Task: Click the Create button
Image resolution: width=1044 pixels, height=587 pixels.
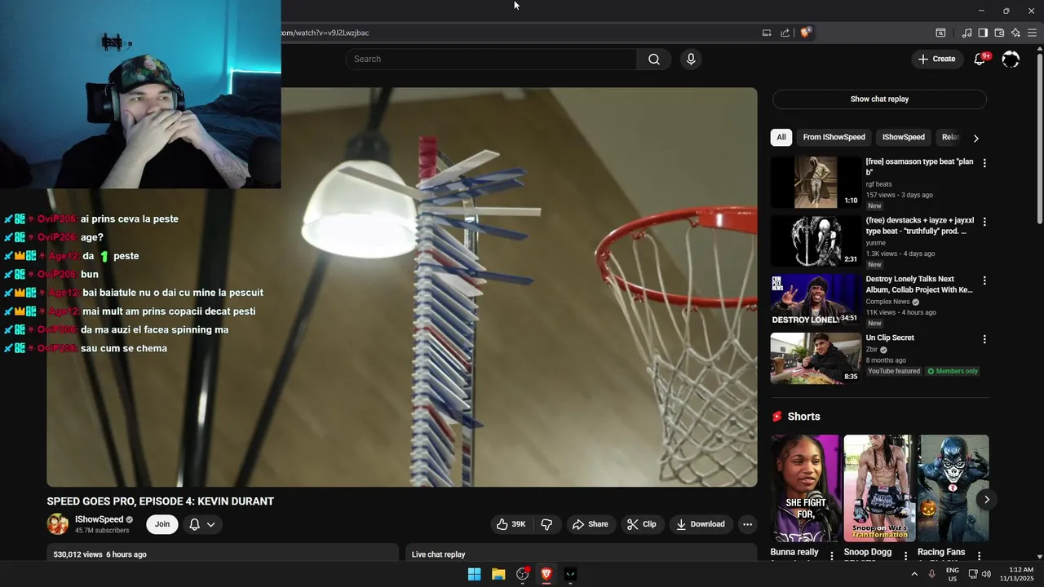Action: [x=936, y=59]
